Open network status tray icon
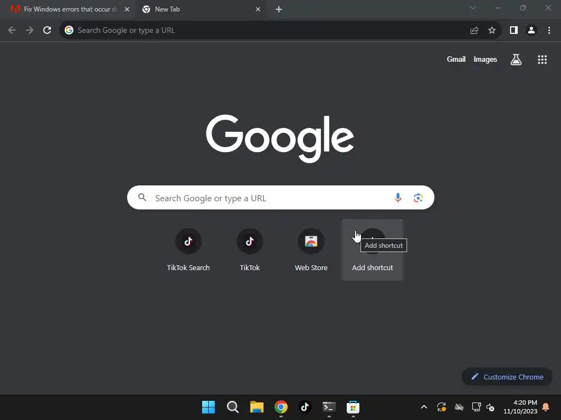561x420 pixels. (x=476, y=407)
